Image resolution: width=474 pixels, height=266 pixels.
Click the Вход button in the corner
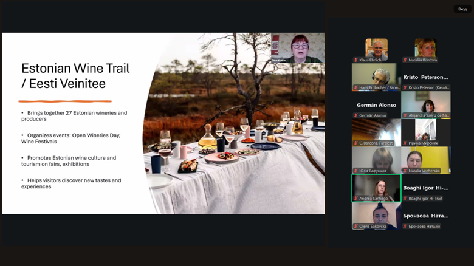click(x=462, y=9)
